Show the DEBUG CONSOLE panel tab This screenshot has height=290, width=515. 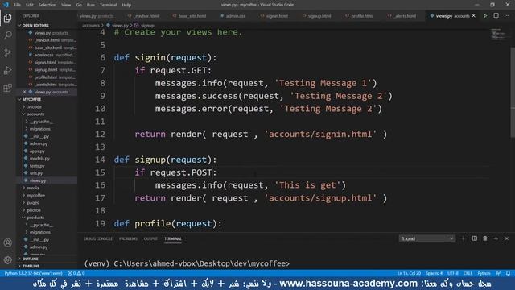[x=98, y=238]
